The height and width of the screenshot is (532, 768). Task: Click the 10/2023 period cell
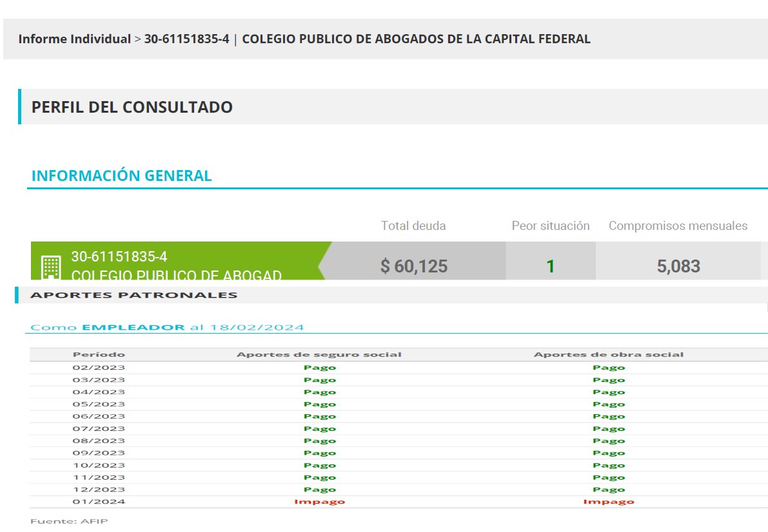point(99,466)
